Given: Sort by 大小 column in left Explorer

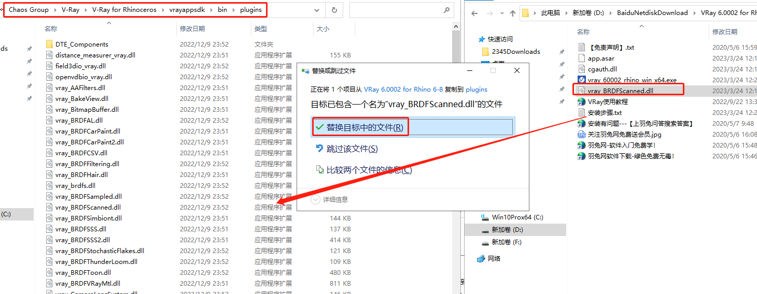Looking at the screenshot, I should [x=323, y=29].
